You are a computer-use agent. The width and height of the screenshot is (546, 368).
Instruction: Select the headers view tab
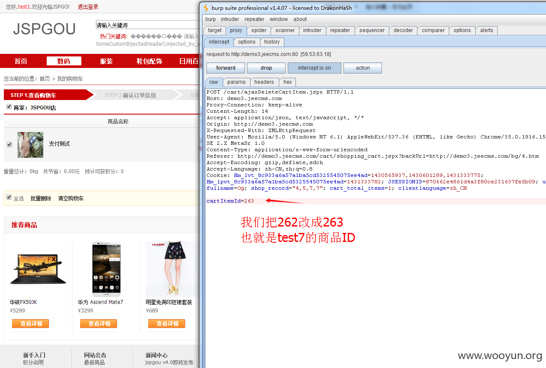pyautogui.click(x=264, y=82)
